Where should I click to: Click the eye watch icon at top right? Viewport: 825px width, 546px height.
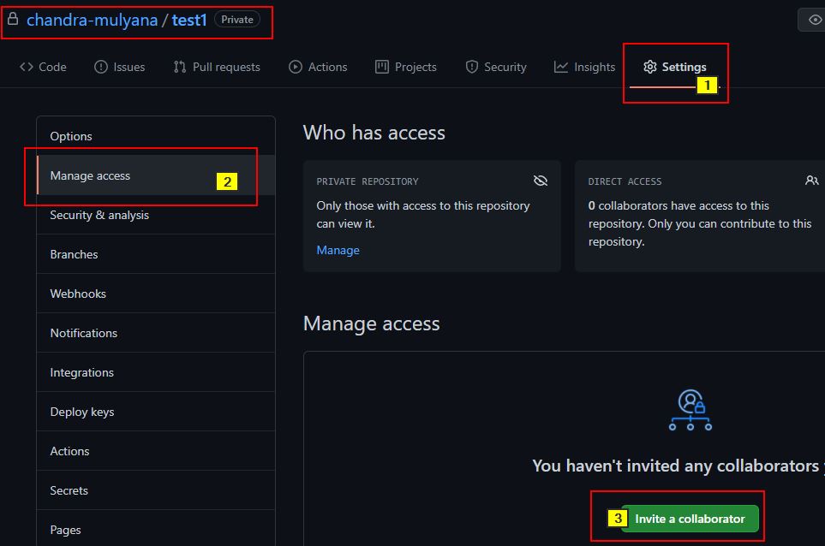pos(814,20)
